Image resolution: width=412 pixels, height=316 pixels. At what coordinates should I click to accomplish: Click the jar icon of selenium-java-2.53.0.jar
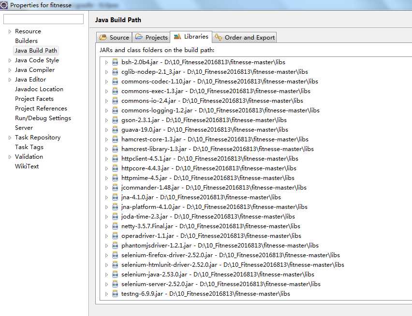[x=115, y=275]
